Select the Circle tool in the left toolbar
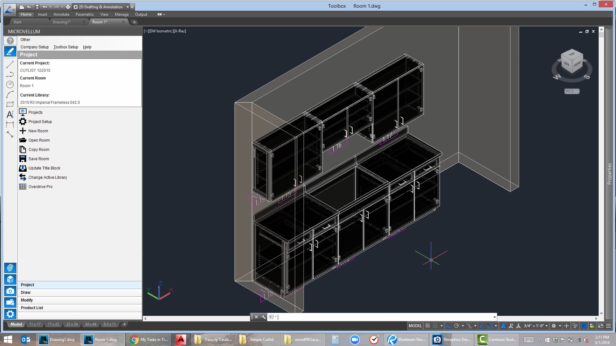 (10, 84)
